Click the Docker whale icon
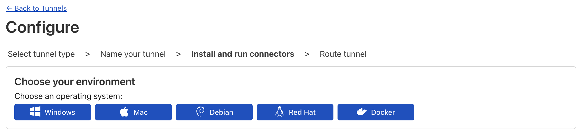The width and height of the screenshot is (583, 136). (x=362, y=112)
